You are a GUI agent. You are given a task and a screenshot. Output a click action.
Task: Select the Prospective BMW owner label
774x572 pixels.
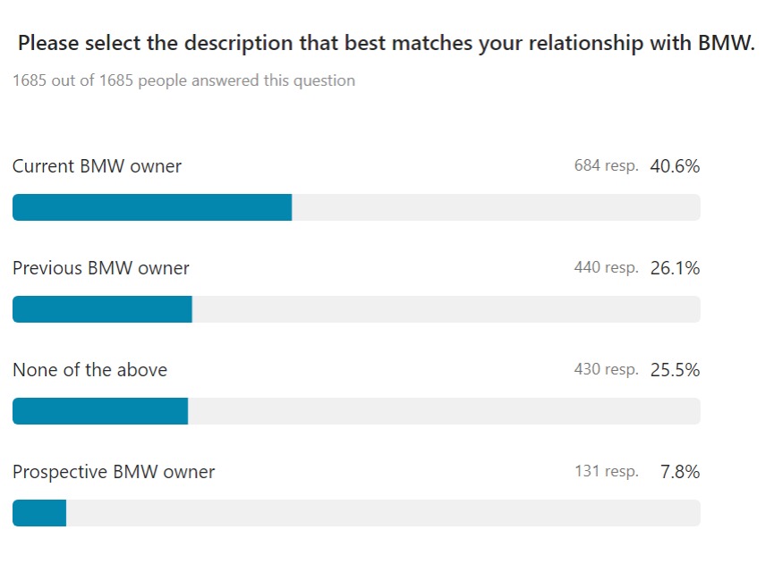pos(114,472)
